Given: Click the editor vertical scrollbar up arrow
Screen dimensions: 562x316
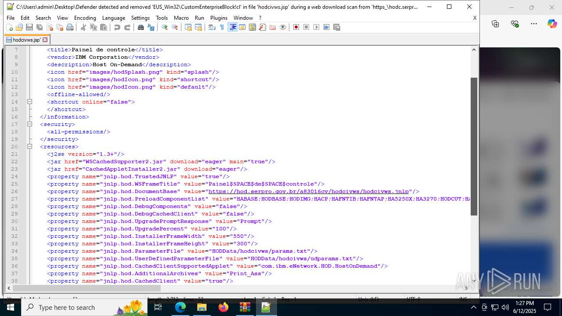Looking at the screenshot, I should [x=474, y=49].
